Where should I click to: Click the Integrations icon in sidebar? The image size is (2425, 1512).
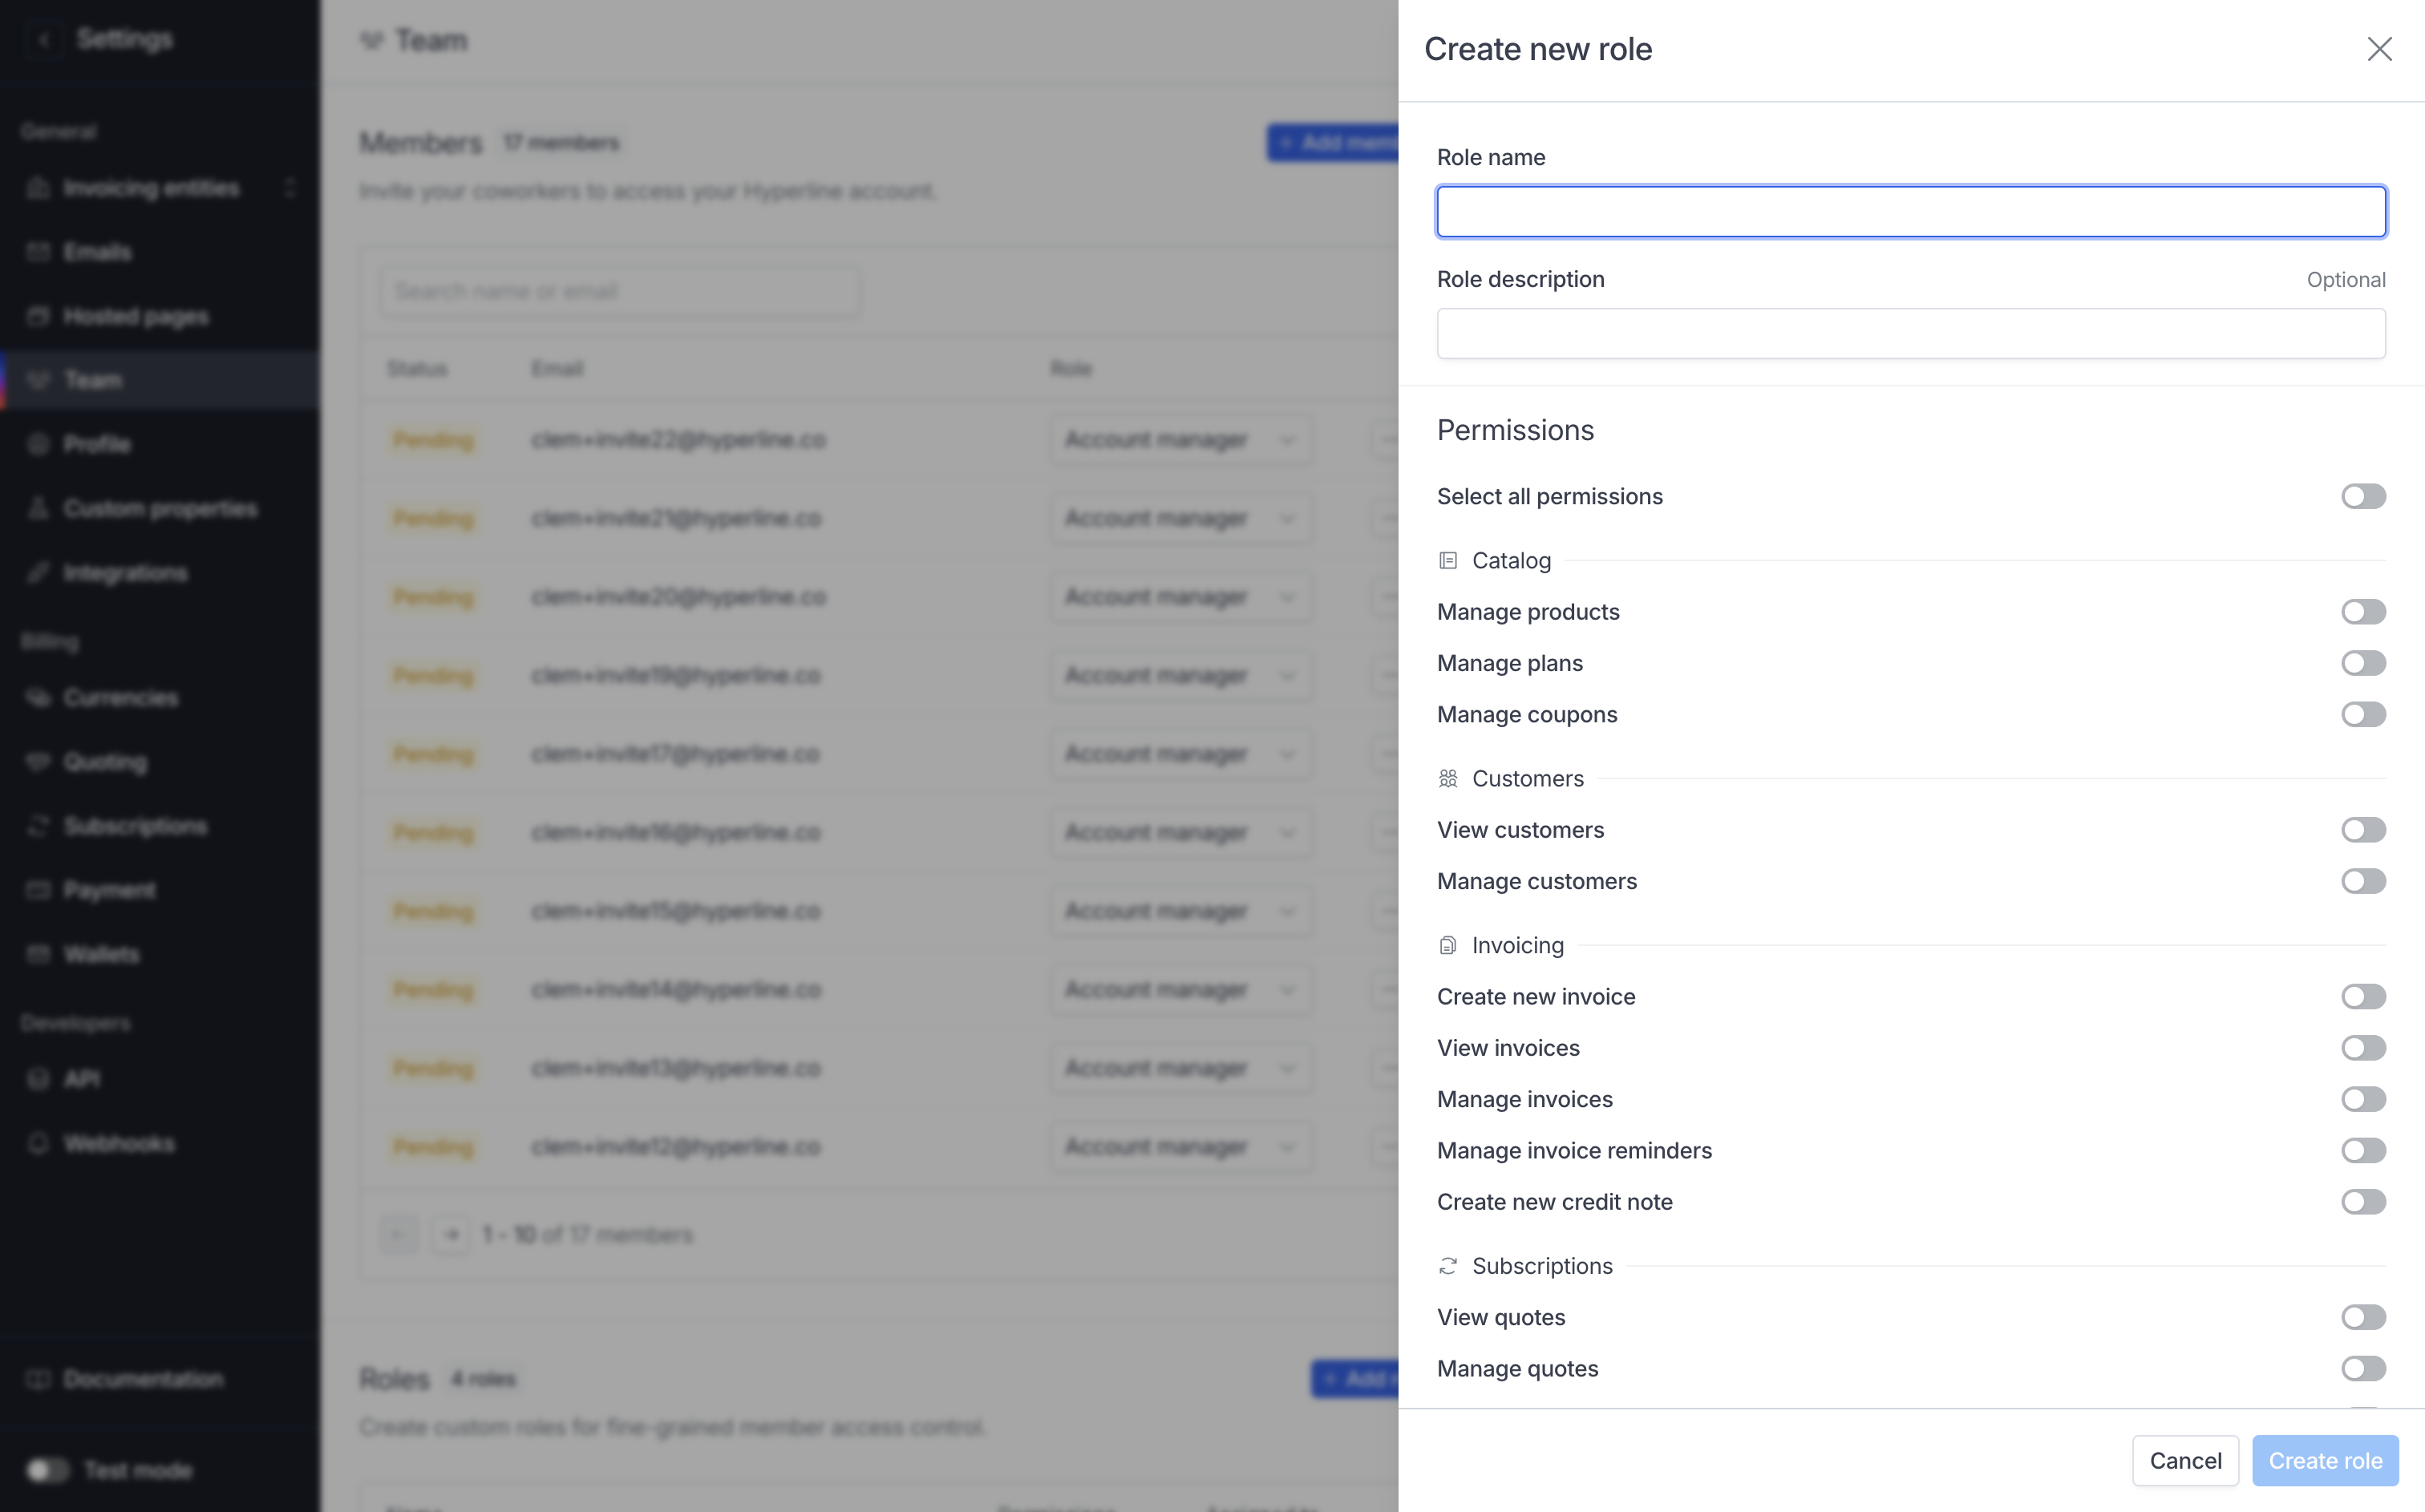[38, 573]
